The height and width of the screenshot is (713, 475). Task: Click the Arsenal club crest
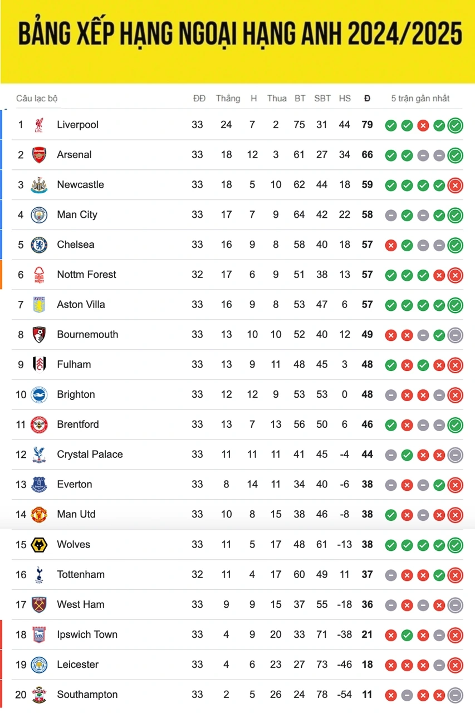click(39, 155)
